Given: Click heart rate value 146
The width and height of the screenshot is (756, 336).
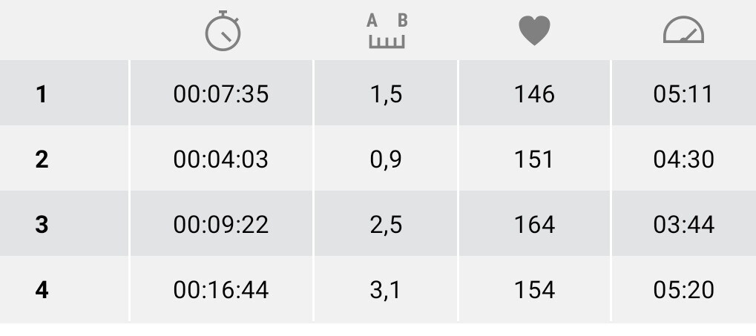Looking at the screenshot, I should 534,94.
